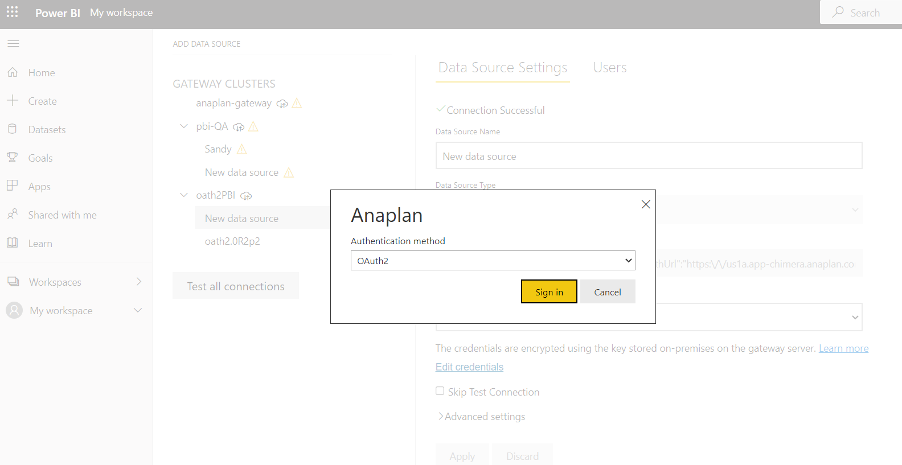
Task: Click the Power BI logo text
Action: 58,13
